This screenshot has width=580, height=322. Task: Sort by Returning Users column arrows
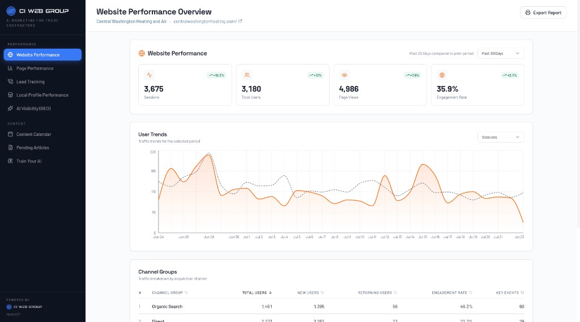point(395,293)
